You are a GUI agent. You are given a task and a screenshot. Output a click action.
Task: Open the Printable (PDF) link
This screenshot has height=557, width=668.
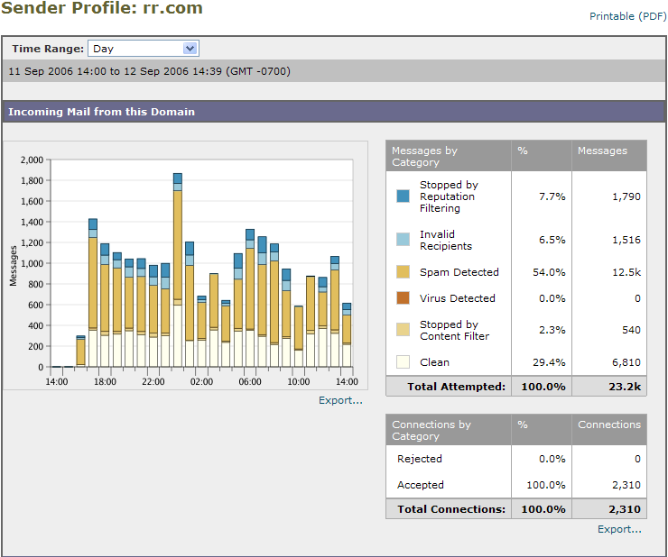pyautogui.click(x=628, y=16)
